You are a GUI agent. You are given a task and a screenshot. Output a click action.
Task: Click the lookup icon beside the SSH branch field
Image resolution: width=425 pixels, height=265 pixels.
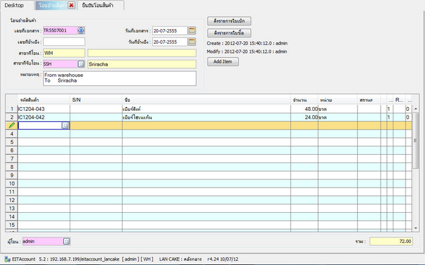(x=81, y=64)
